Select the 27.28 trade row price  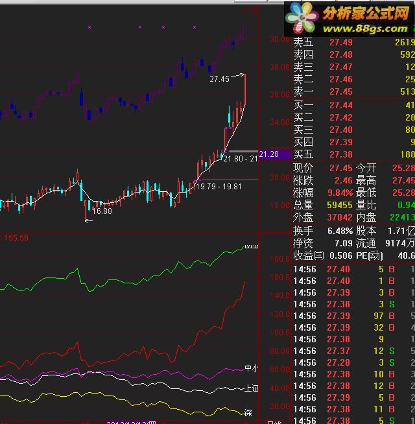click(x=338, y=362)
